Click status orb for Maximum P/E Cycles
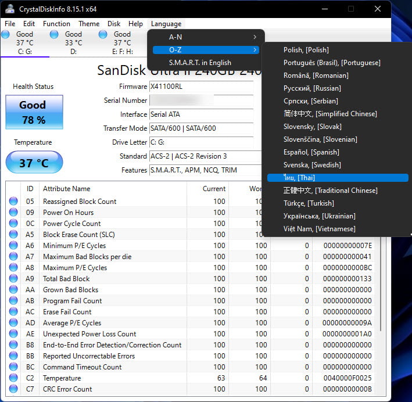412x402 pixels. [13, 267]
